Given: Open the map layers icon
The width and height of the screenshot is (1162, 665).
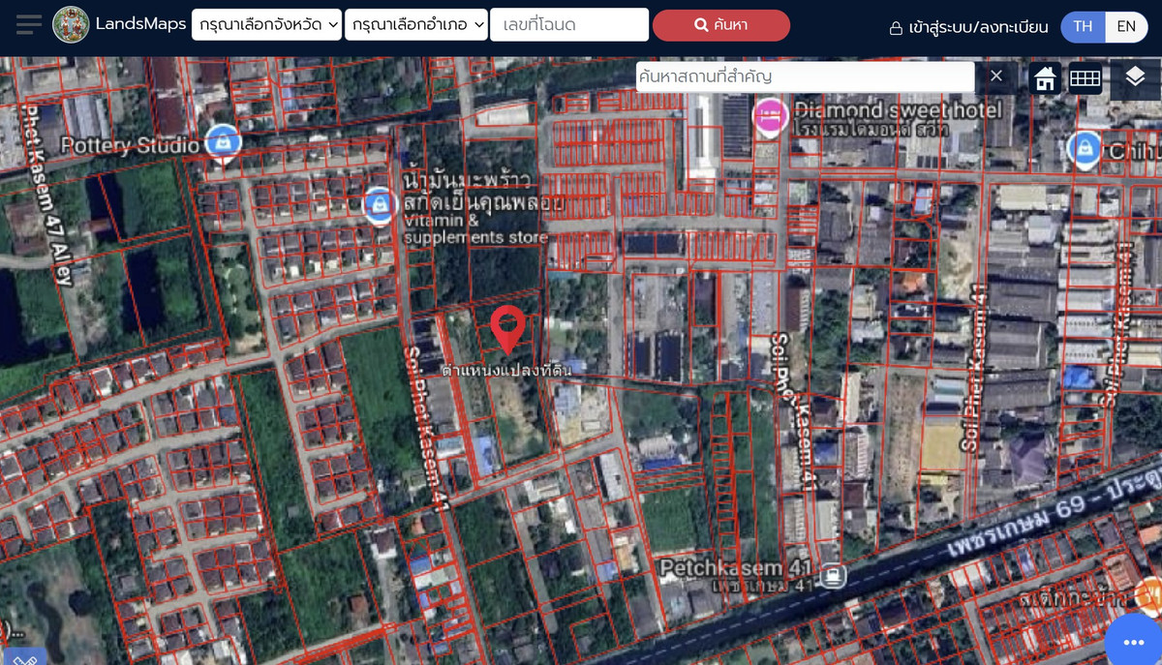Looking at the screenshot, I should pyautogui.click(x=1135, y=77).
